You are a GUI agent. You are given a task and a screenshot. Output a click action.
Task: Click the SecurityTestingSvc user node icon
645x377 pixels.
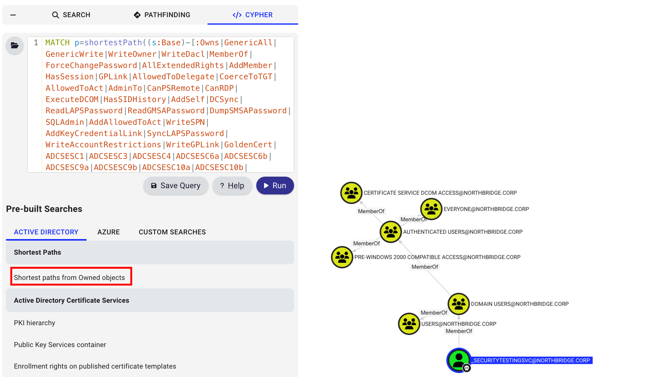point(458,360)
